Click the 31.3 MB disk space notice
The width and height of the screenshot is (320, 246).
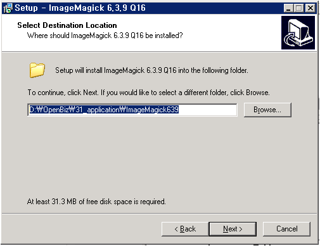point(96,202)
